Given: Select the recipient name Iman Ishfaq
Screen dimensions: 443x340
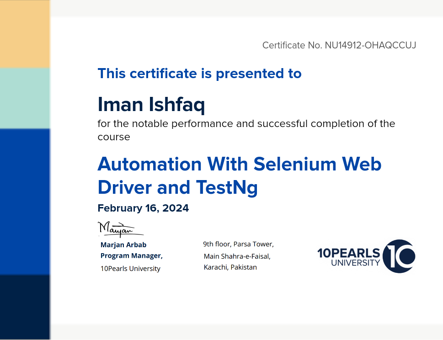Looking at the screenshot, I should [151, 105].
